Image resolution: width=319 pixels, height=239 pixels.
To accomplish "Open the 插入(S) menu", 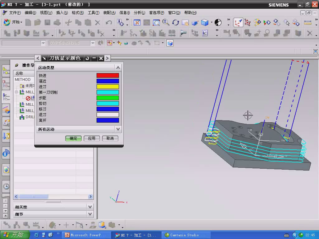I will tap(62, 12).
